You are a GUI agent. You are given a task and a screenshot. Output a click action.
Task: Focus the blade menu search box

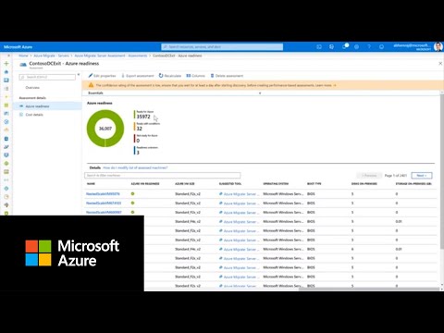click(47, 77)
